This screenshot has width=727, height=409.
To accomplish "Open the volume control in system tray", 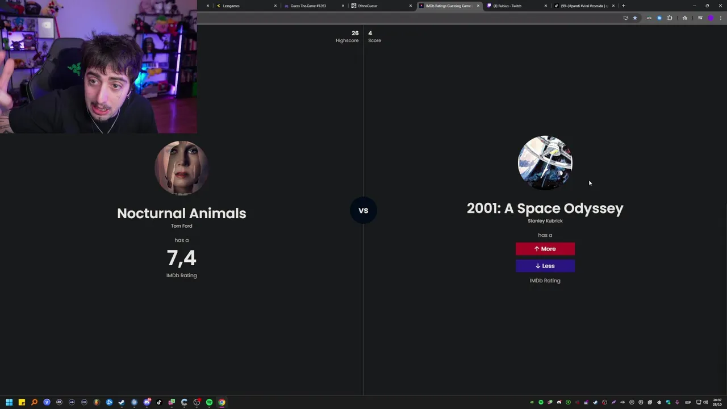I will tap(706, 402).
